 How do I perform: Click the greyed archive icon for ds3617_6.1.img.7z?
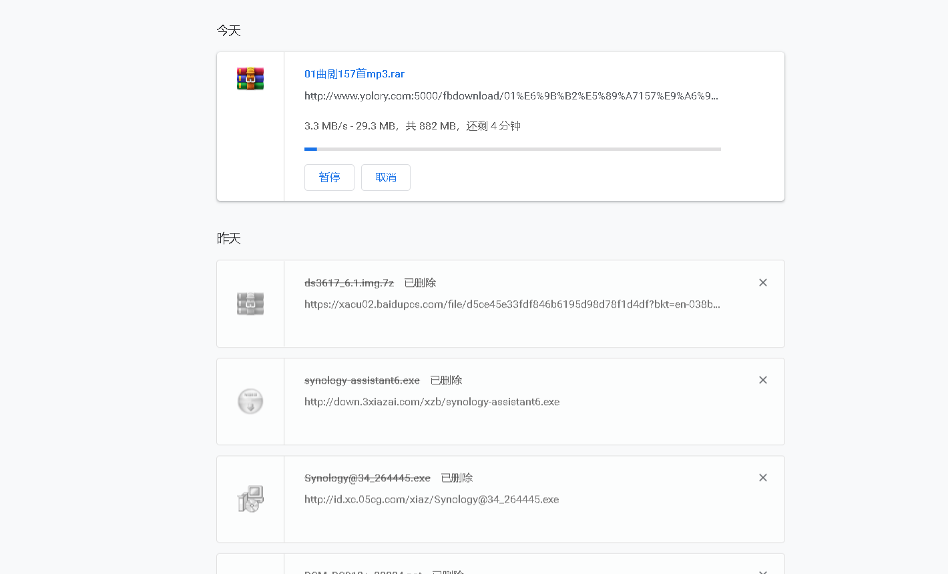point(250,304)
